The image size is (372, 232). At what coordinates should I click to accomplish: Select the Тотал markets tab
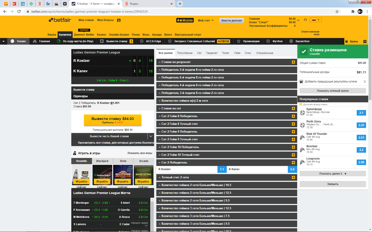[x=226, y=53]
